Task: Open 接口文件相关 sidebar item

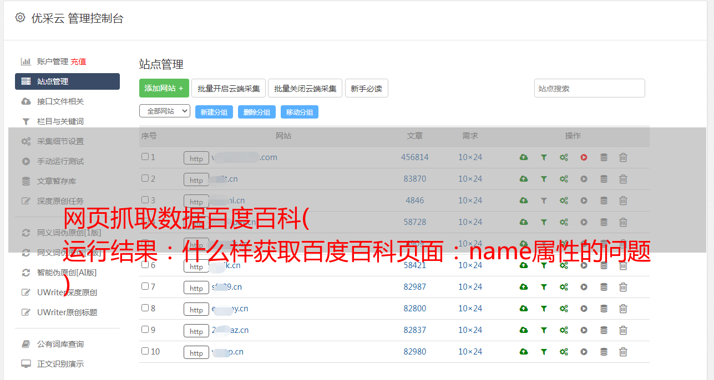Action: pyautogui.click(x=60, y=101)
